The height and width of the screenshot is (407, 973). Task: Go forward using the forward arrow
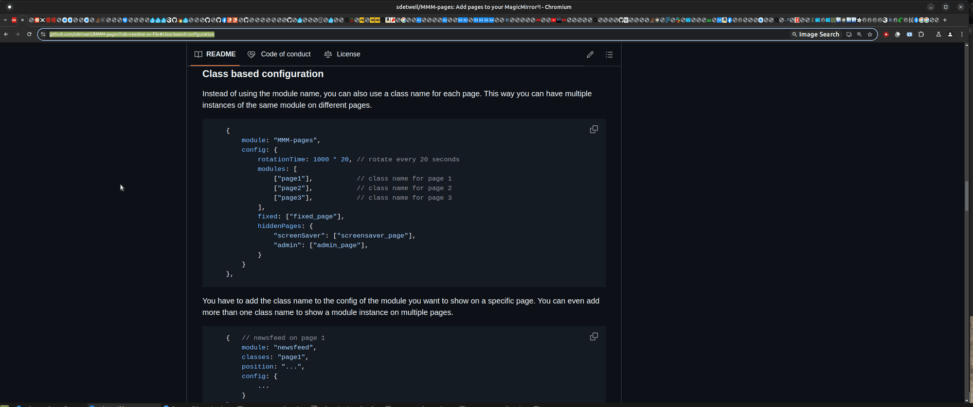[x=18, y=34]
